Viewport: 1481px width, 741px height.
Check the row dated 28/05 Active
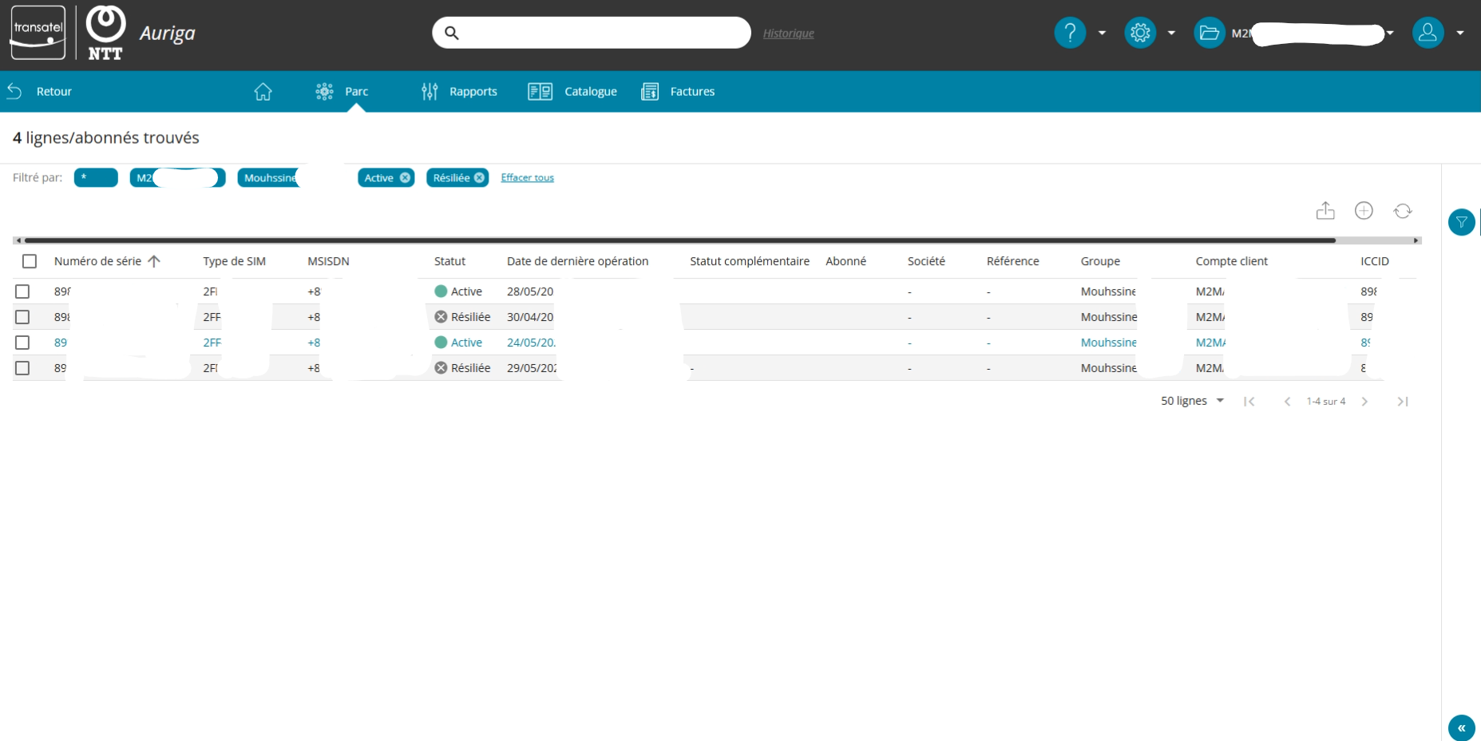coord(22,291)
